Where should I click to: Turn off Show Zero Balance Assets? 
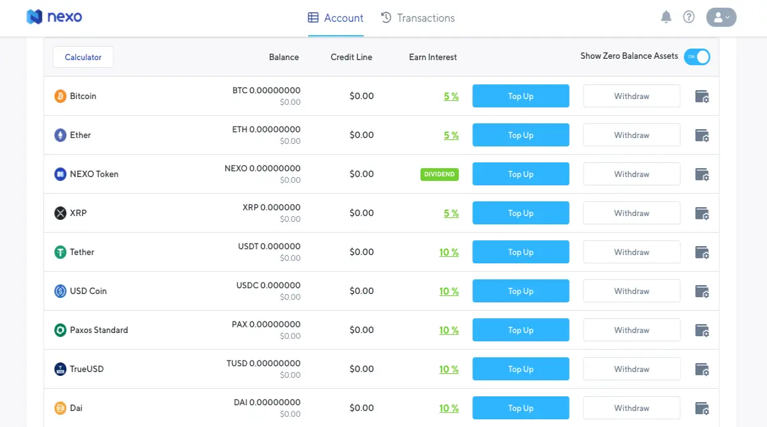(x=697, y=57)
